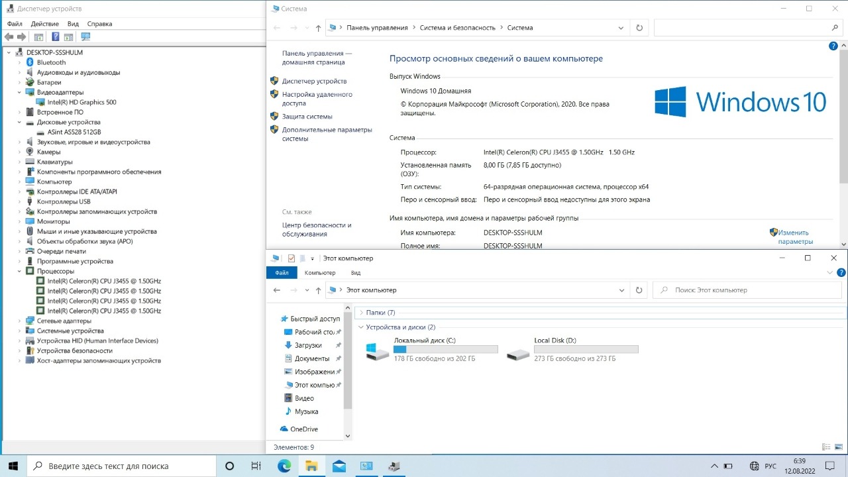Select the Мониторы monitor icon in the device tree
This screenshot has height=477, width=848.
pos(30,221)
